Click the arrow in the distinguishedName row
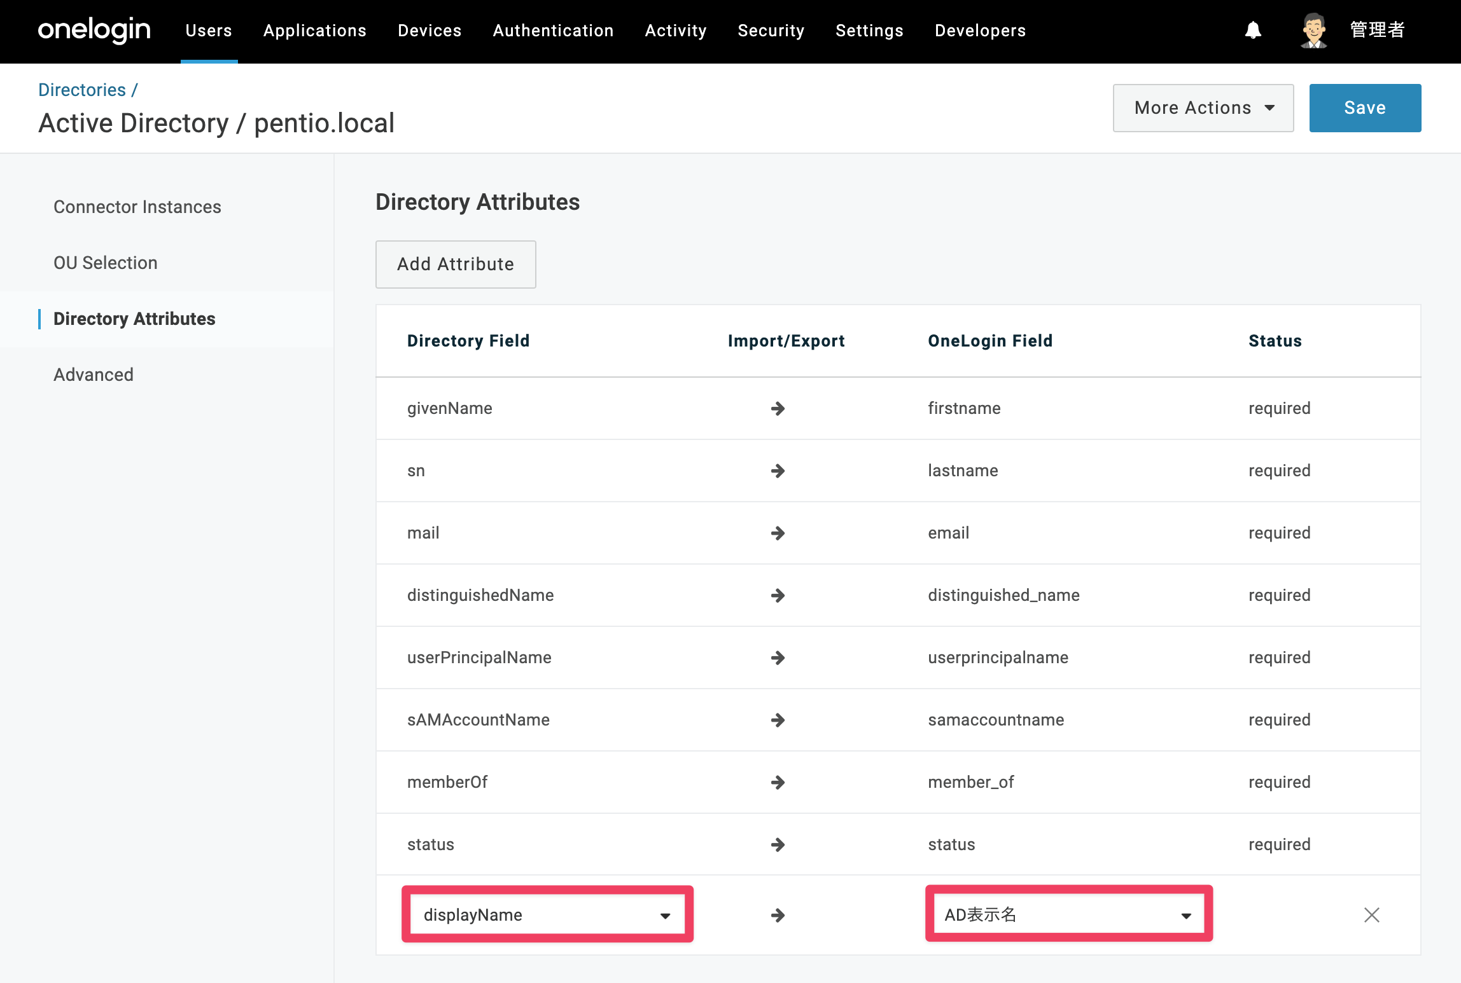This screenshot has height=983, width=1461. pos(778,595)
